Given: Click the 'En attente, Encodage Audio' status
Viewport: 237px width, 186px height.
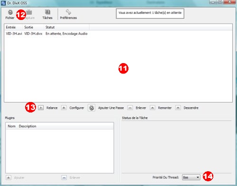Looking at the screenshot, I should (66, 34).
